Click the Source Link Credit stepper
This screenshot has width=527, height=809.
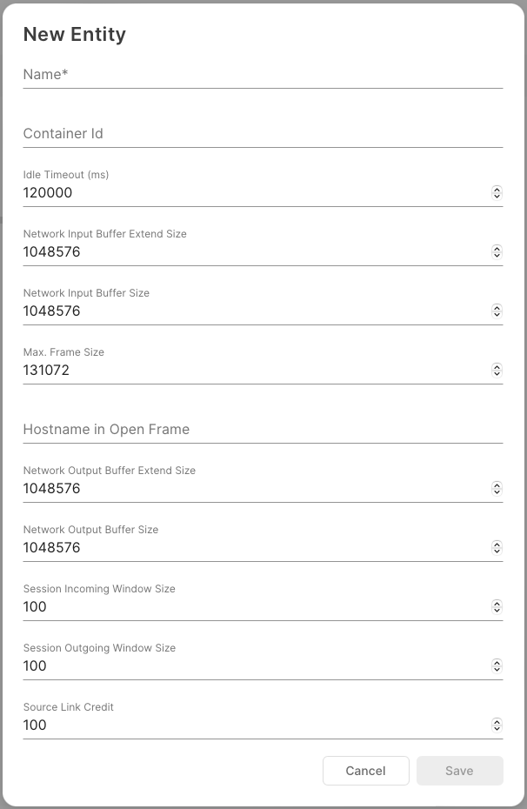(497, 725)
